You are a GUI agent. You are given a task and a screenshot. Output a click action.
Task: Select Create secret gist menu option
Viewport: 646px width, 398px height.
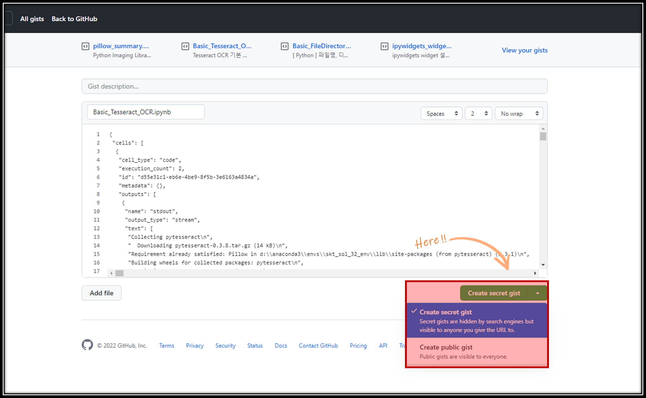point(477,320)
